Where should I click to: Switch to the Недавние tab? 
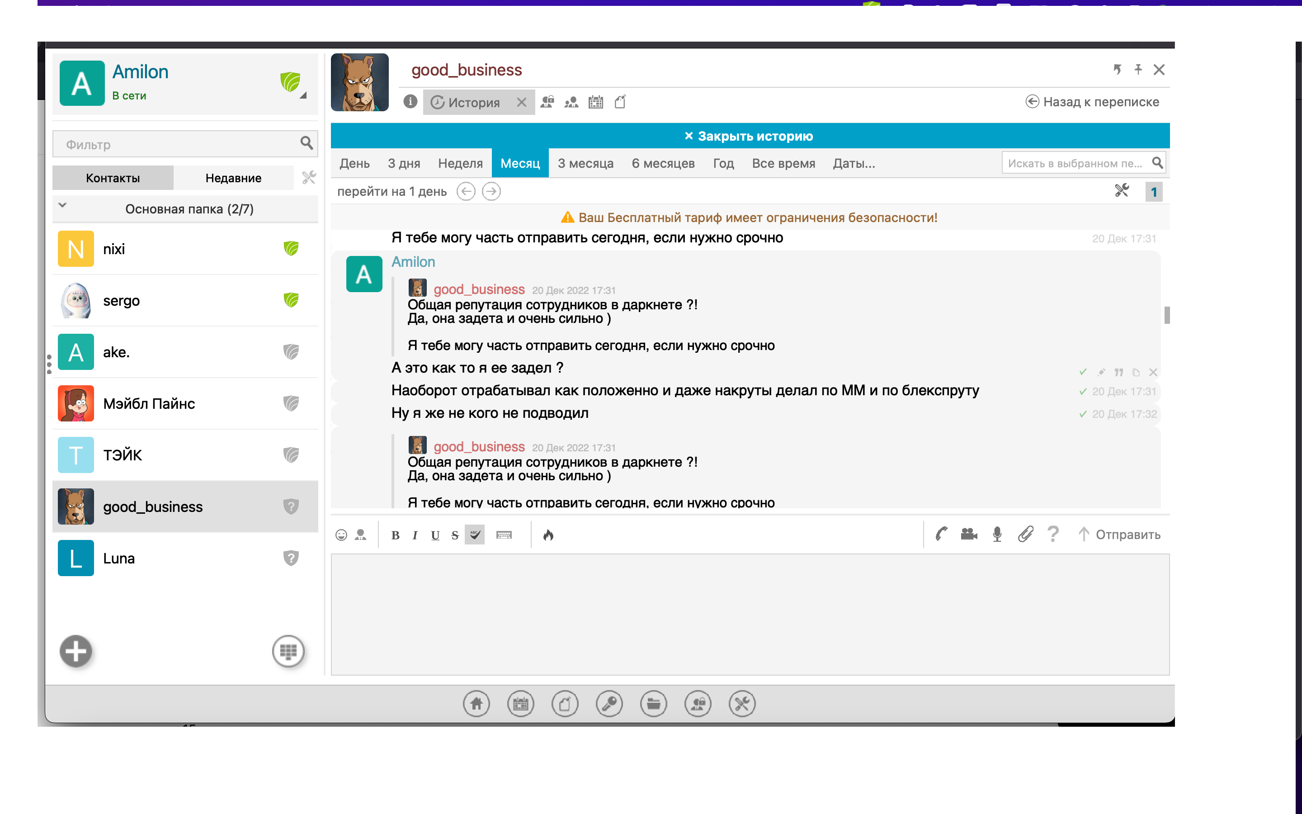(x=233, y=178)
